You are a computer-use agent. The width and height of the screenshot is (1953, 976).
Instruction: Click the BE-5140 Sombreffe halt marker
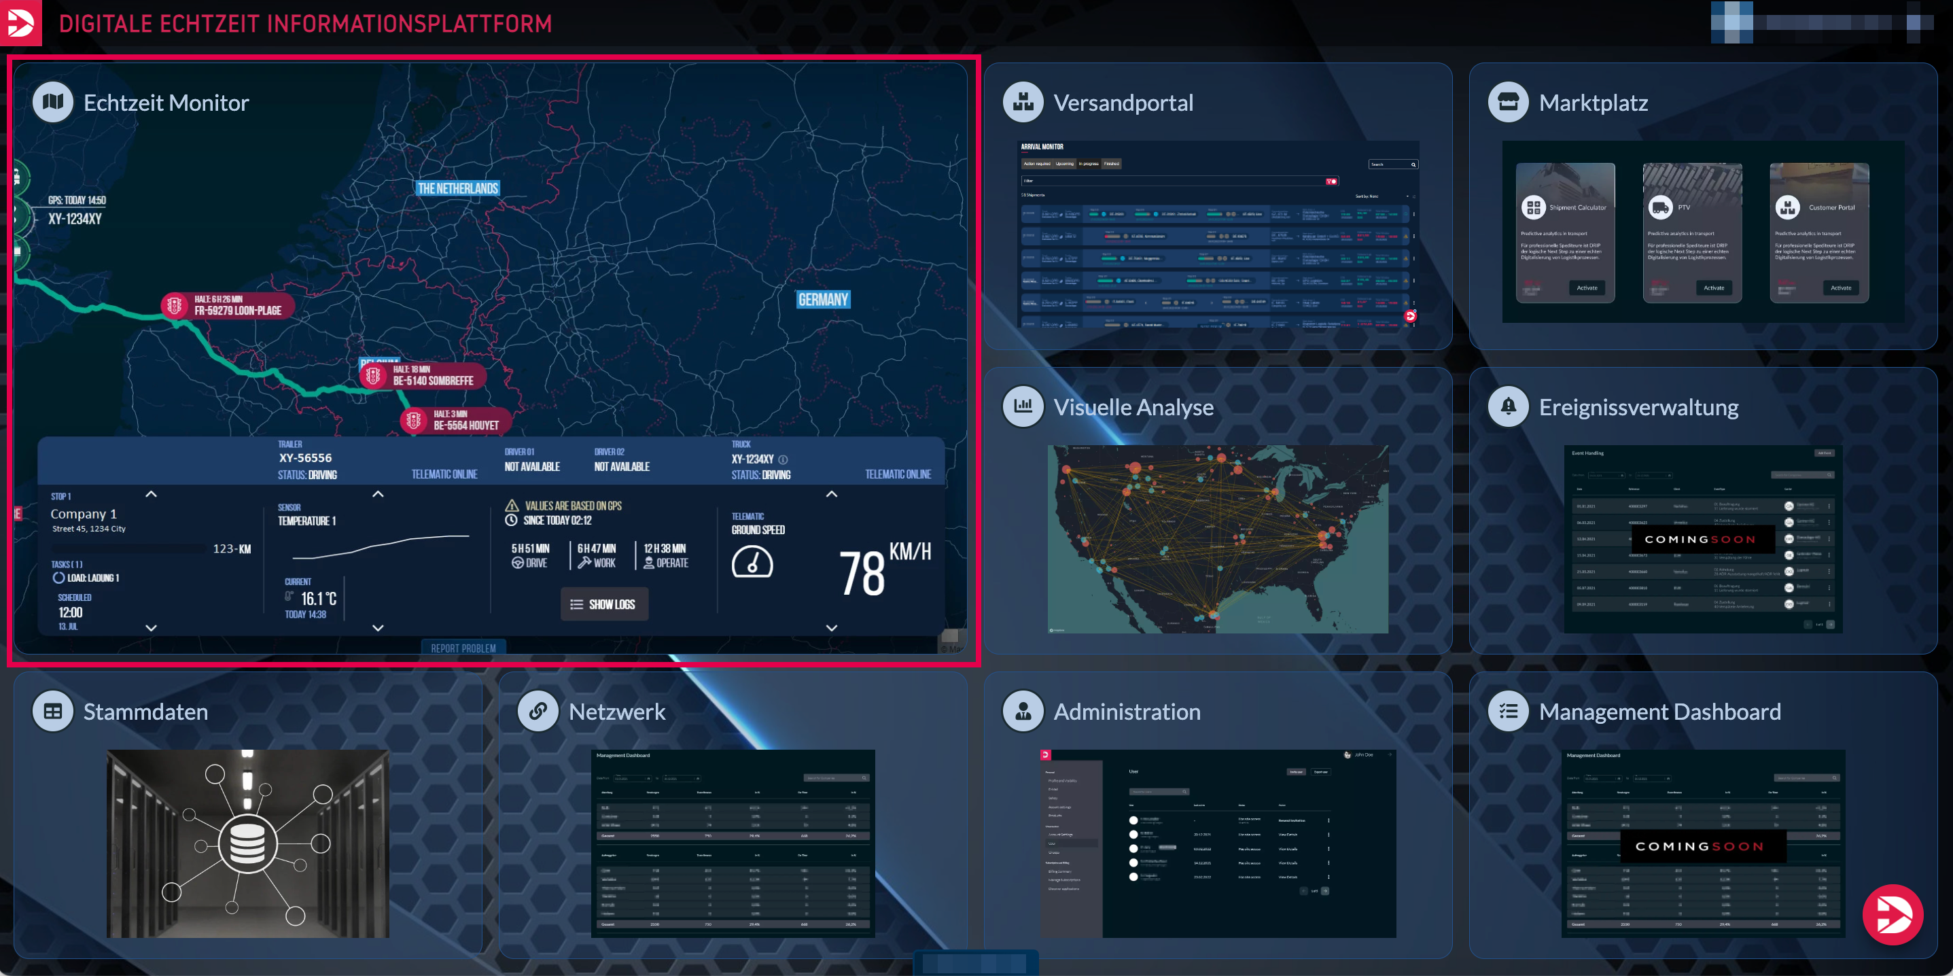(373, 375)
